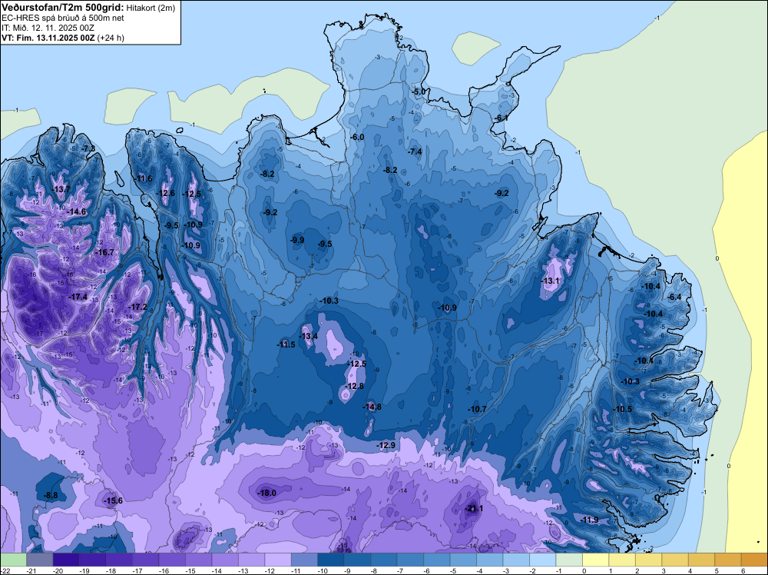Click the -5.0 temperature value
This screenshot has width=768, height=575.
[419, 91]
